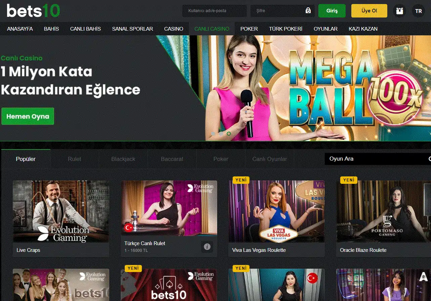Click the Kullanıcı adı/e-posta input field
This screenshot has width=431, height=301.
[x=214, y=11]
